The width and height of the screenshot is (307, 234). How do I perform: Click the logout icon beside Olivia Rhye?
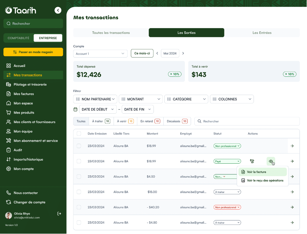coord(59,214)
